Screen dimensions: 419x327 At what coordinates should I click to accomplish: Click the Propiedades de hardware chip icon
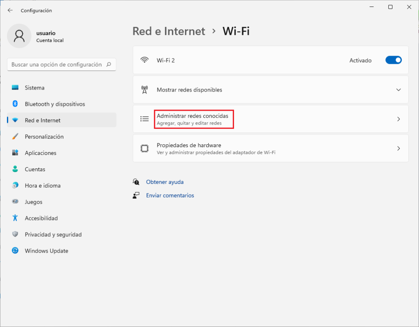coord(144,148)
